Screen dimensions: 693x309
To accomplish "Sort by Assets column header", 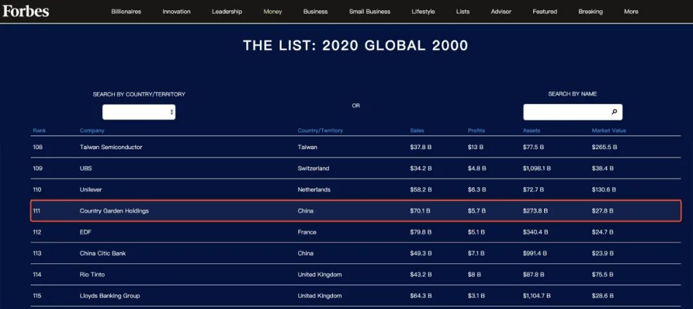I will 531,130.
